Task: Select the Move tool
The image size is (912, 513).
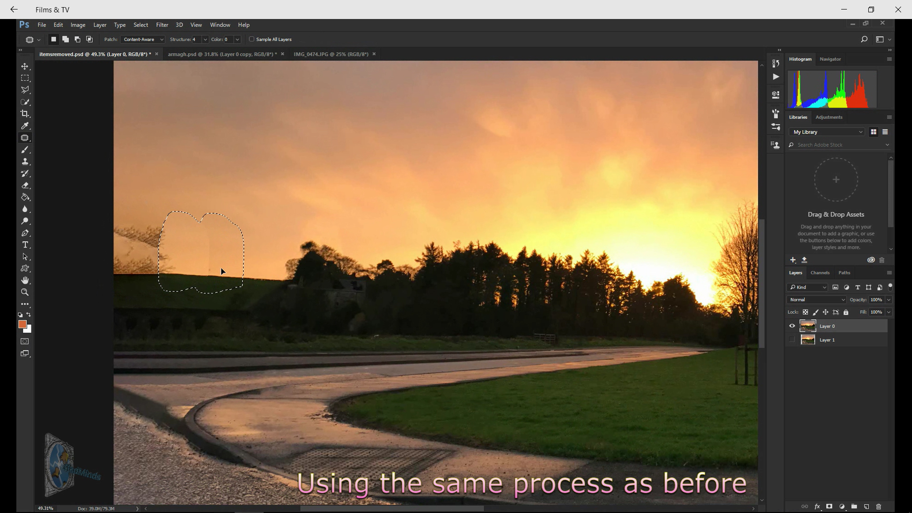Action: [25, 66]
